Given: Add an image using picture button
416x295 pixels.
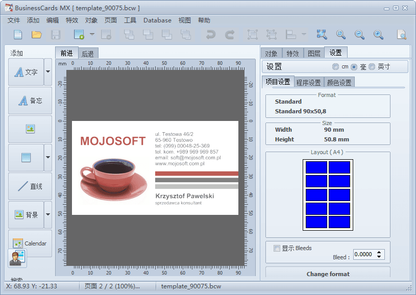Looking at the screenshot, I should (x=30, y=129).
